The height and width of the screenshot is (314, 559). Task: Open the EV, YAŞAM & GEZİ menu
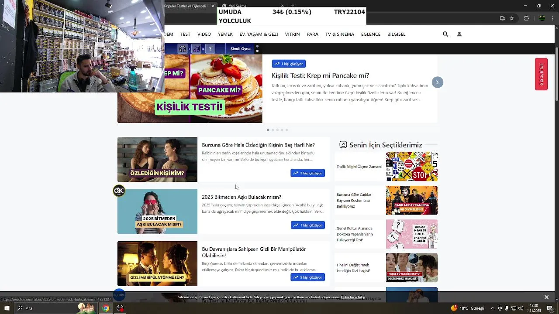259,34
